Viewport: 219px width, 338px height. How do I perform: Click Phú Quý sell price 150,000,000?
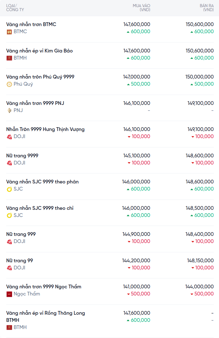tap(200, 77)
